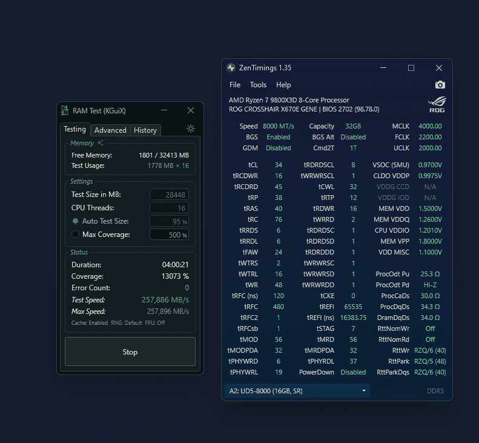This screenshot has width=479, height=443.
Task: Click the DDR5 label in ZenTimings
Action: click(x=435, y=391)
